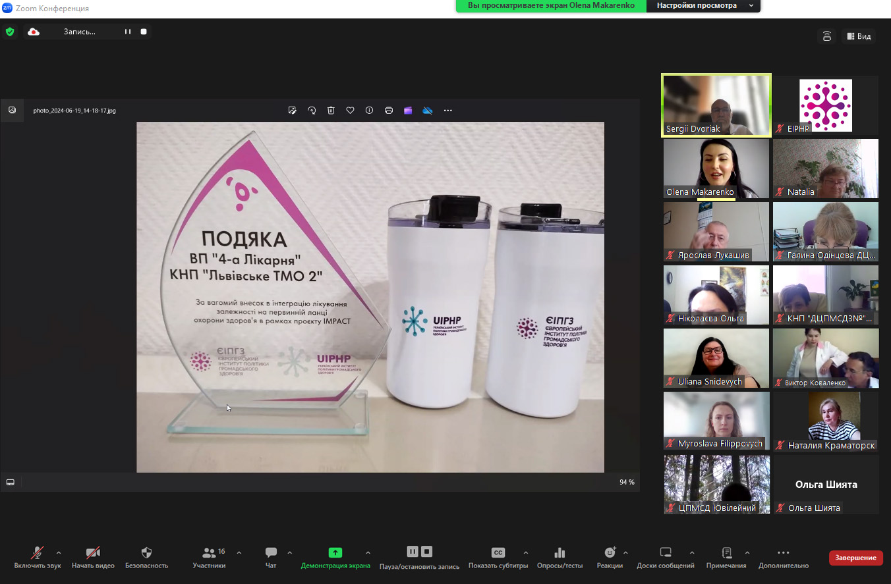Viewport: 891px width, 584px height.
Task: Click the cloud recording indicator icon
Action: (x=34, y=32)
